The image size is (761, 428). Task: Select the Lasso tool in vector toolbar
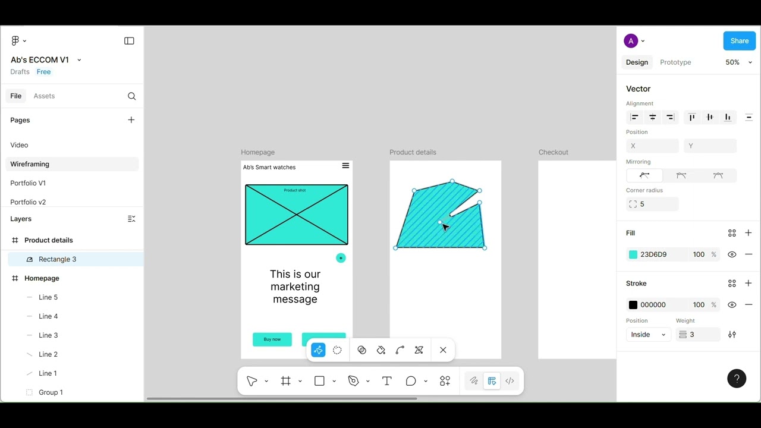(337, 350)
